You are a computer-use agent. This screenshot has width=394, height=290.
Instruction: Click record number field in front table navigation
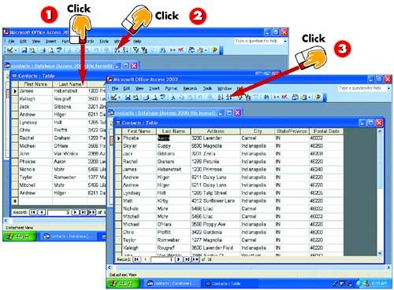162,259
